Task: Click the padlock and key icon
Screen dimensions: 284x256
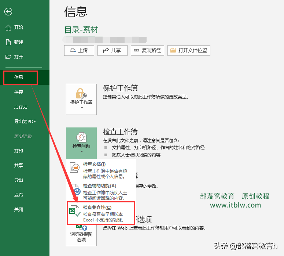Action: pos(81,94)
